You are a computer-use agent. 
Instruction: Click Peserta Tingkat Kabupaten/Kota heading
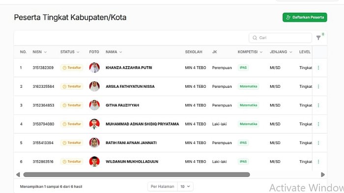tap(70, 18)
